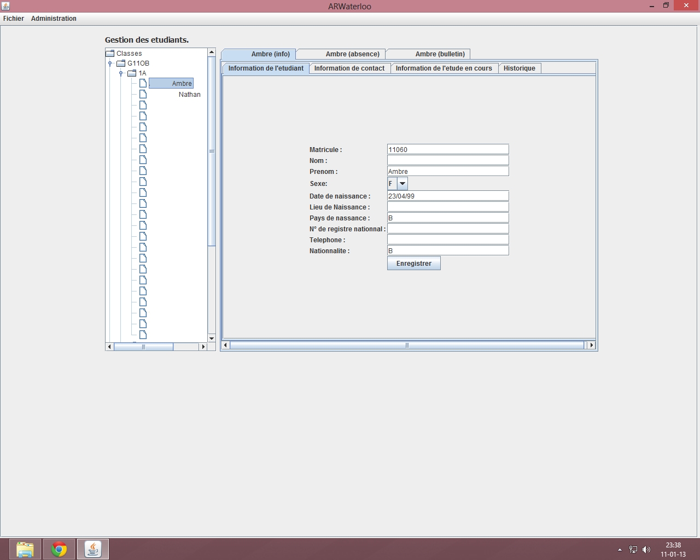Switch to Information de contact tab

[349, 68]
